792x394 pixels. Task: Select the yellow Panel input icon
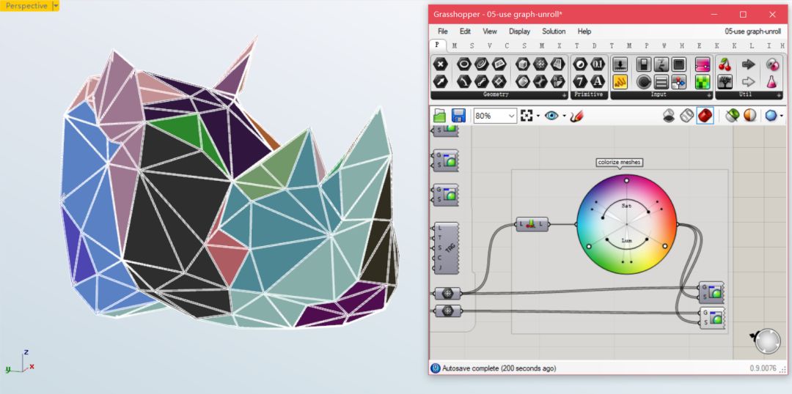pyautogui.click(x=620, y=81)
